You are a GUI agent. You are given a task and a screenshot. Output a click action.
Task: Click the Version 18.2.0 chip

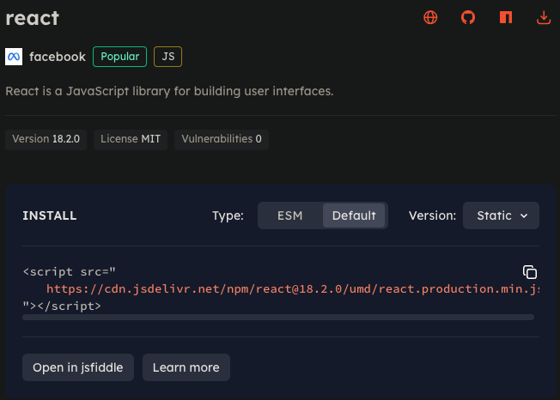[46, 139]
